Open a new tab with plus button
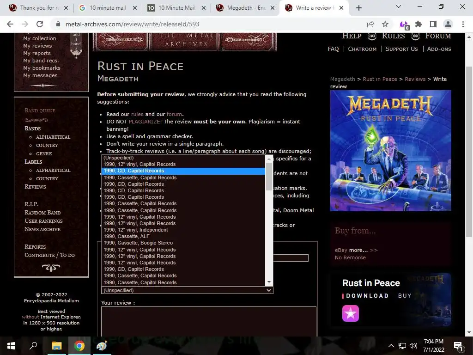This screenshot has width=473, height=355. (358, 8)
